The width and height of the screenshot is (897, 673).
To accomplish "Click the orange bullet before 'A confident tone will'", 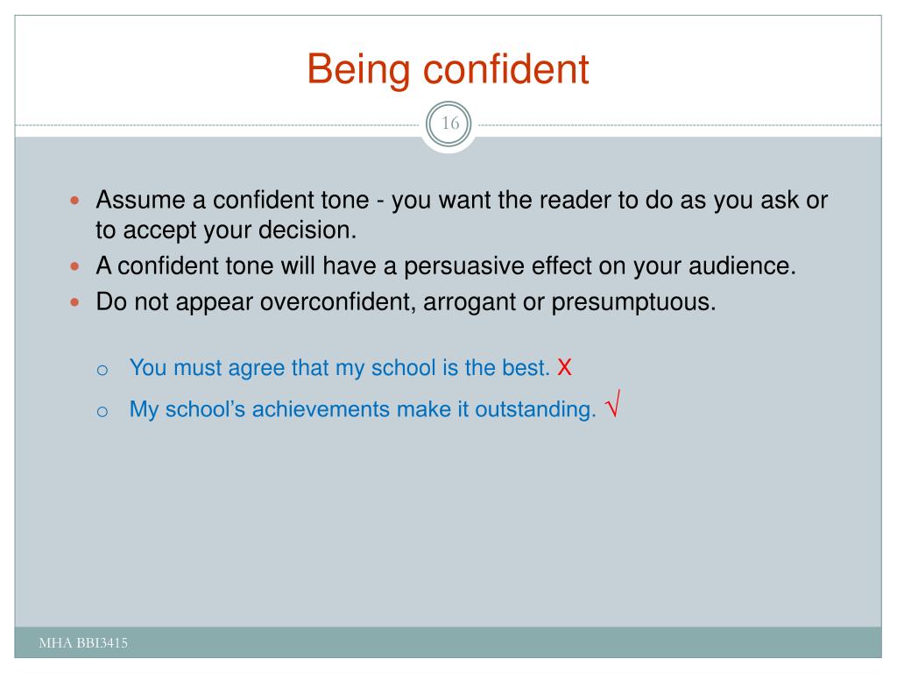I will click(74, 266).
